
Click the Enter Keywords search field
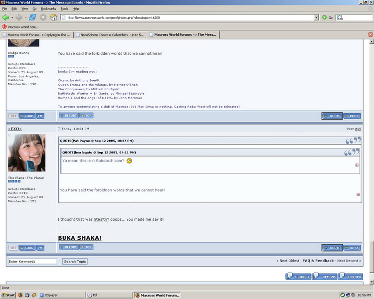pyautogui.click(x=32, y=262)
